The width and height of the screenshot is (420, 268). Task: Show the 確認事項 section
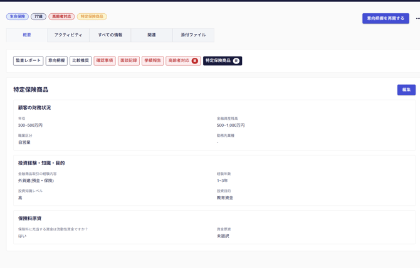point(105,61)
